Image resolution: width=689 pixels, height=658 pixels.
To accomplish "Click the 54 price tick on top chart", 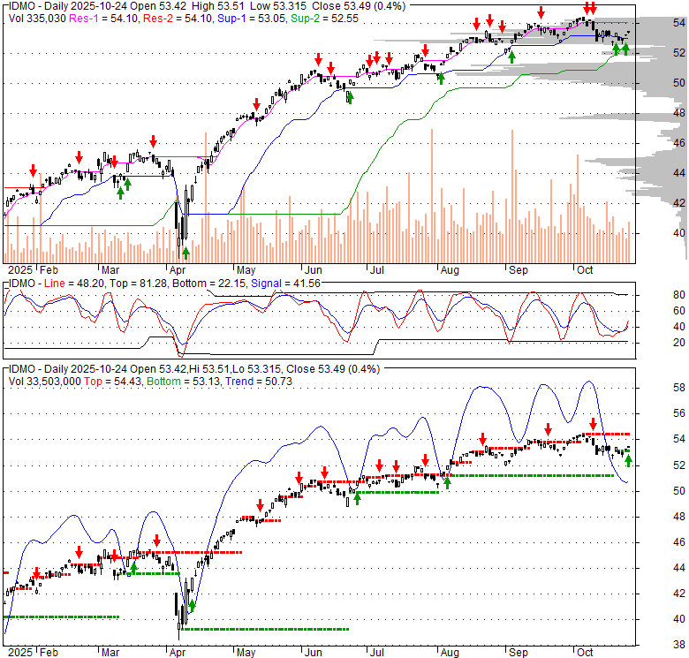I will point(679,22).
